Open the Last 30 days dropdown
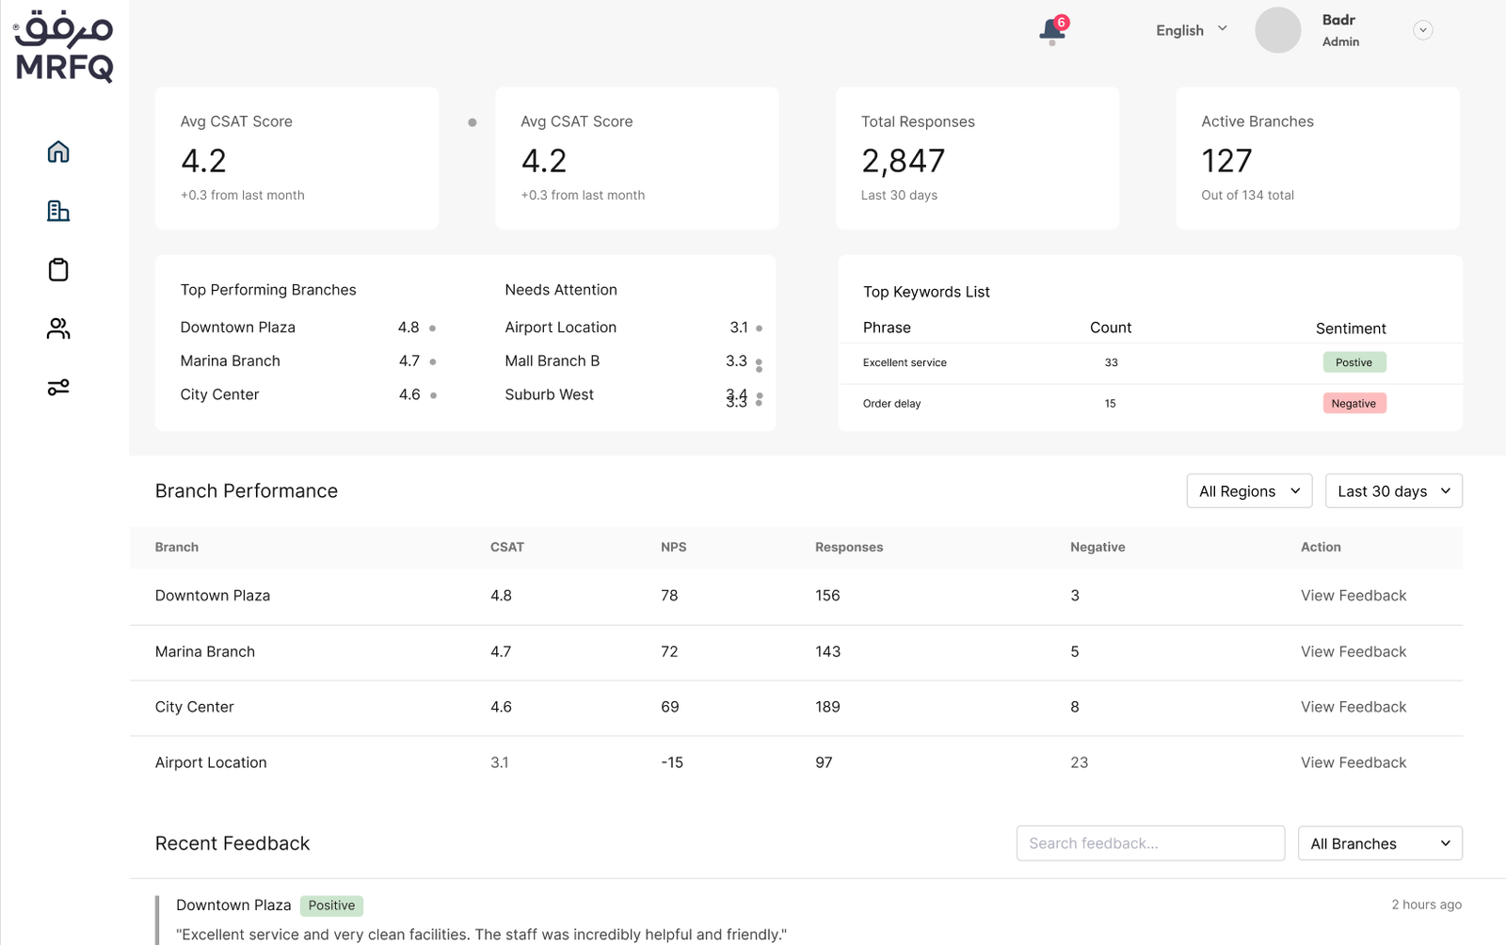The width and height of the screenshot is (1506, 945). coord(1393,491)
